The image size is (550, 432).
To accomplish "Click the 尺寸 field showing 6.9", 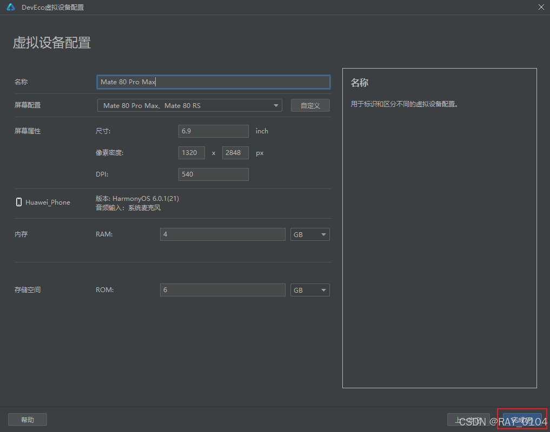I will point(213,131).
